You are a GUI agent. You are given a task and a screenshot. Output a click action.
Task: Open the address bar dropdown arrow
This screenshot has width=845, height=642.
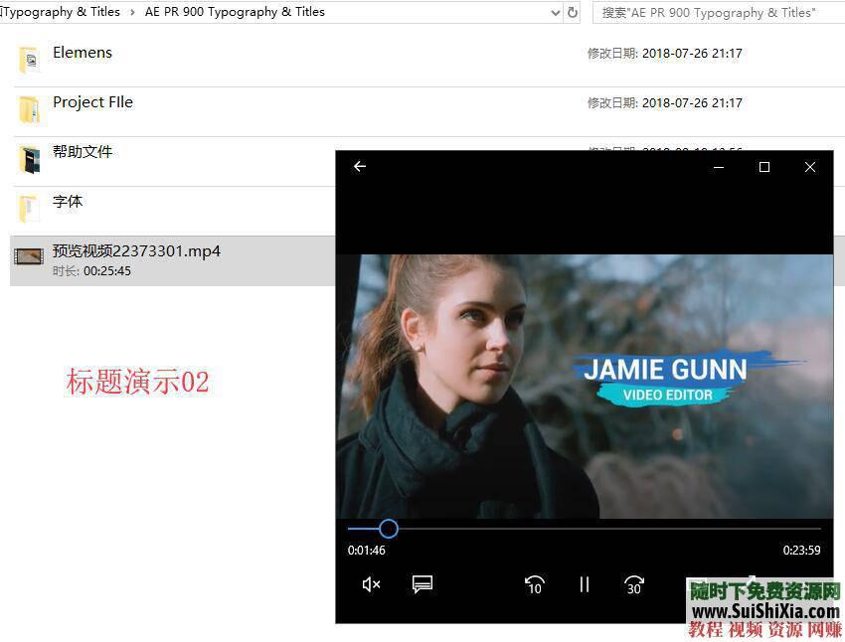click(555, 13)
